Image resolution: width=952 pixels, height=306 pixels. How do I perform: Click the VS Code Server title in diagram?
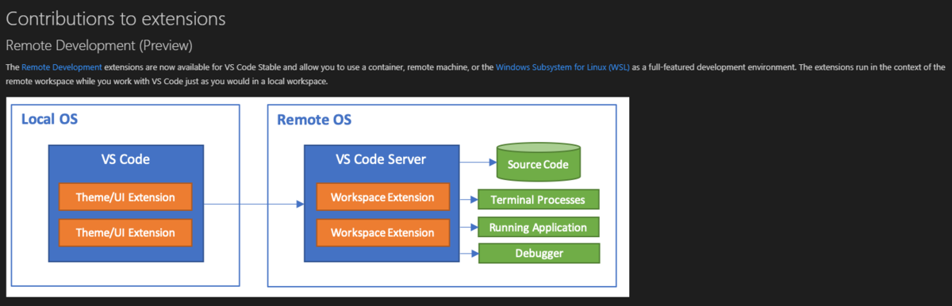point(382,159)
